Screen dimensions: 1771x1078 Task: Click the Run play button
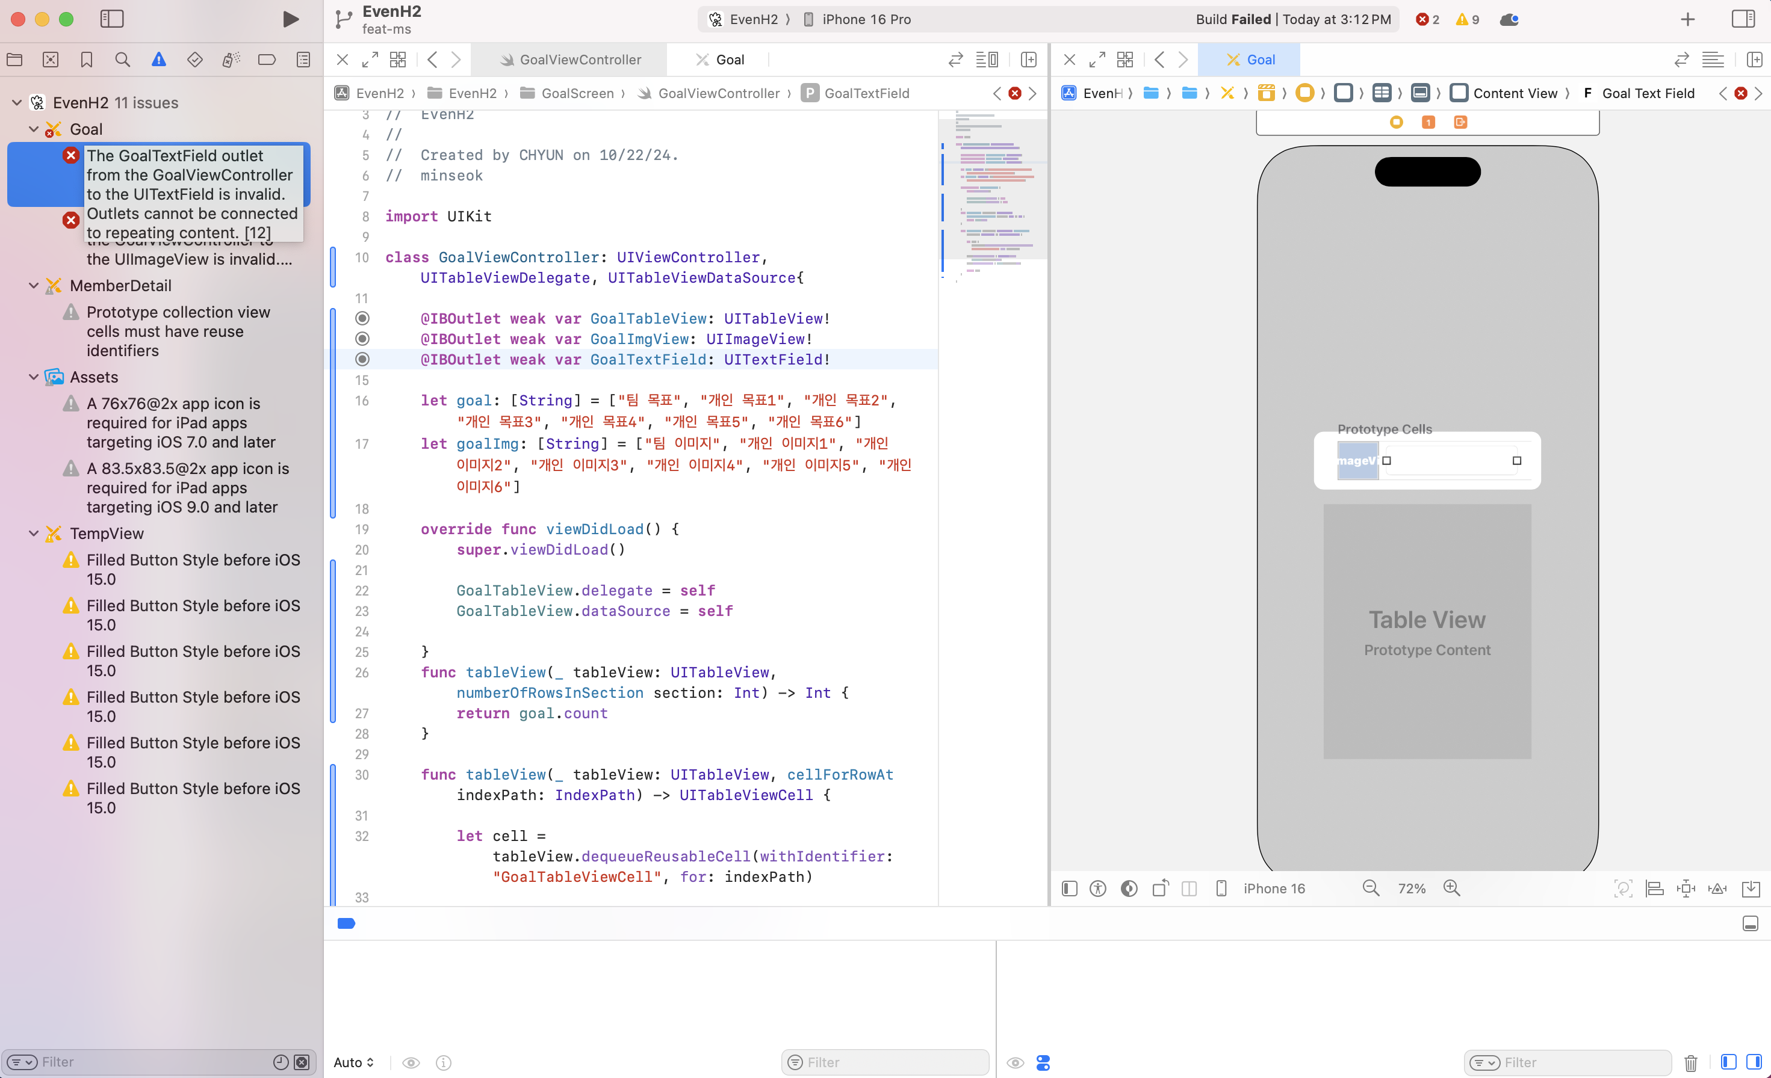[x=290, y=19]
